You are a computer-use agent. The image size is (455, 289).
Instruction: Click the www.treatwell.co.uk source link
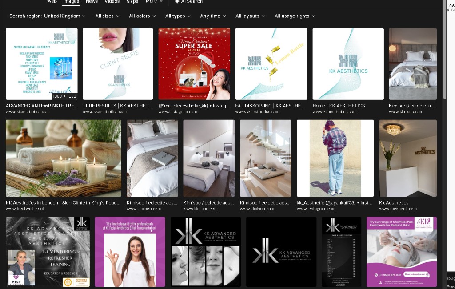click(x=25, y=209)
